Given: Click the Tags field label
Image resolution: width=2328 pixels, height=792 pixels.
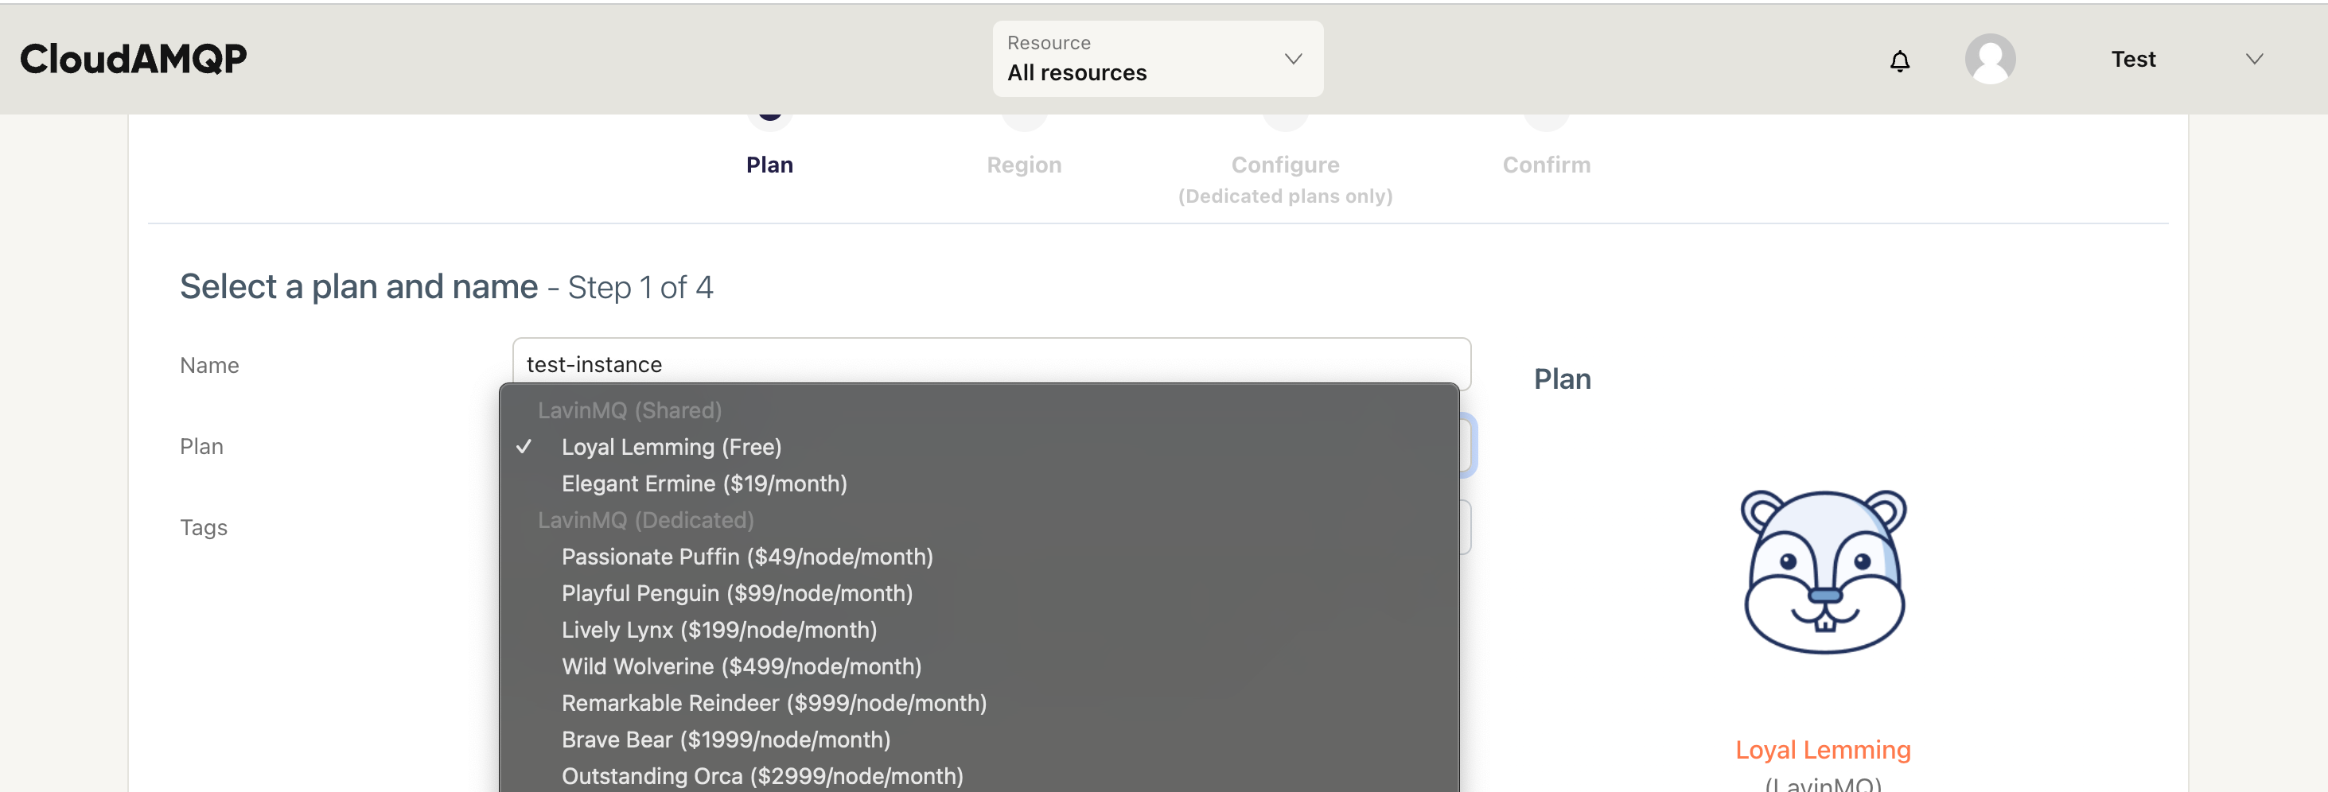Looking at the screenshot, I should pos(204,527).
